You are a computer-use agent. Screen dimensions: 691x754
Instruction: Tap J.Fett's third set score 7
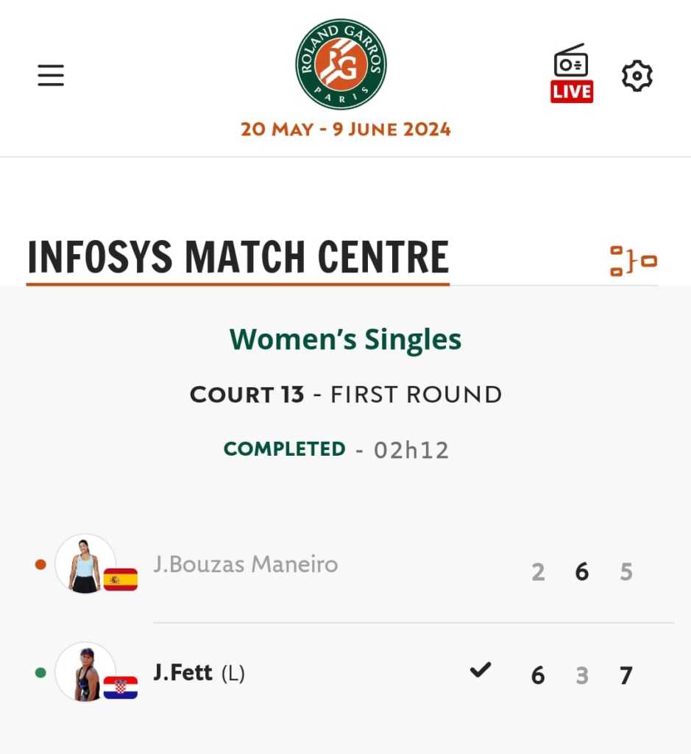(x=626, y=675)
